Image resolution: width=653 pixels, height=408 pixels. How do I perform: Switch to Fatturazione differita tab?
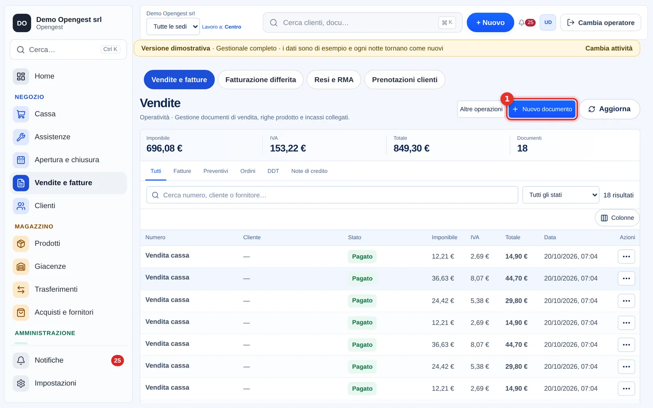(260, 80)
